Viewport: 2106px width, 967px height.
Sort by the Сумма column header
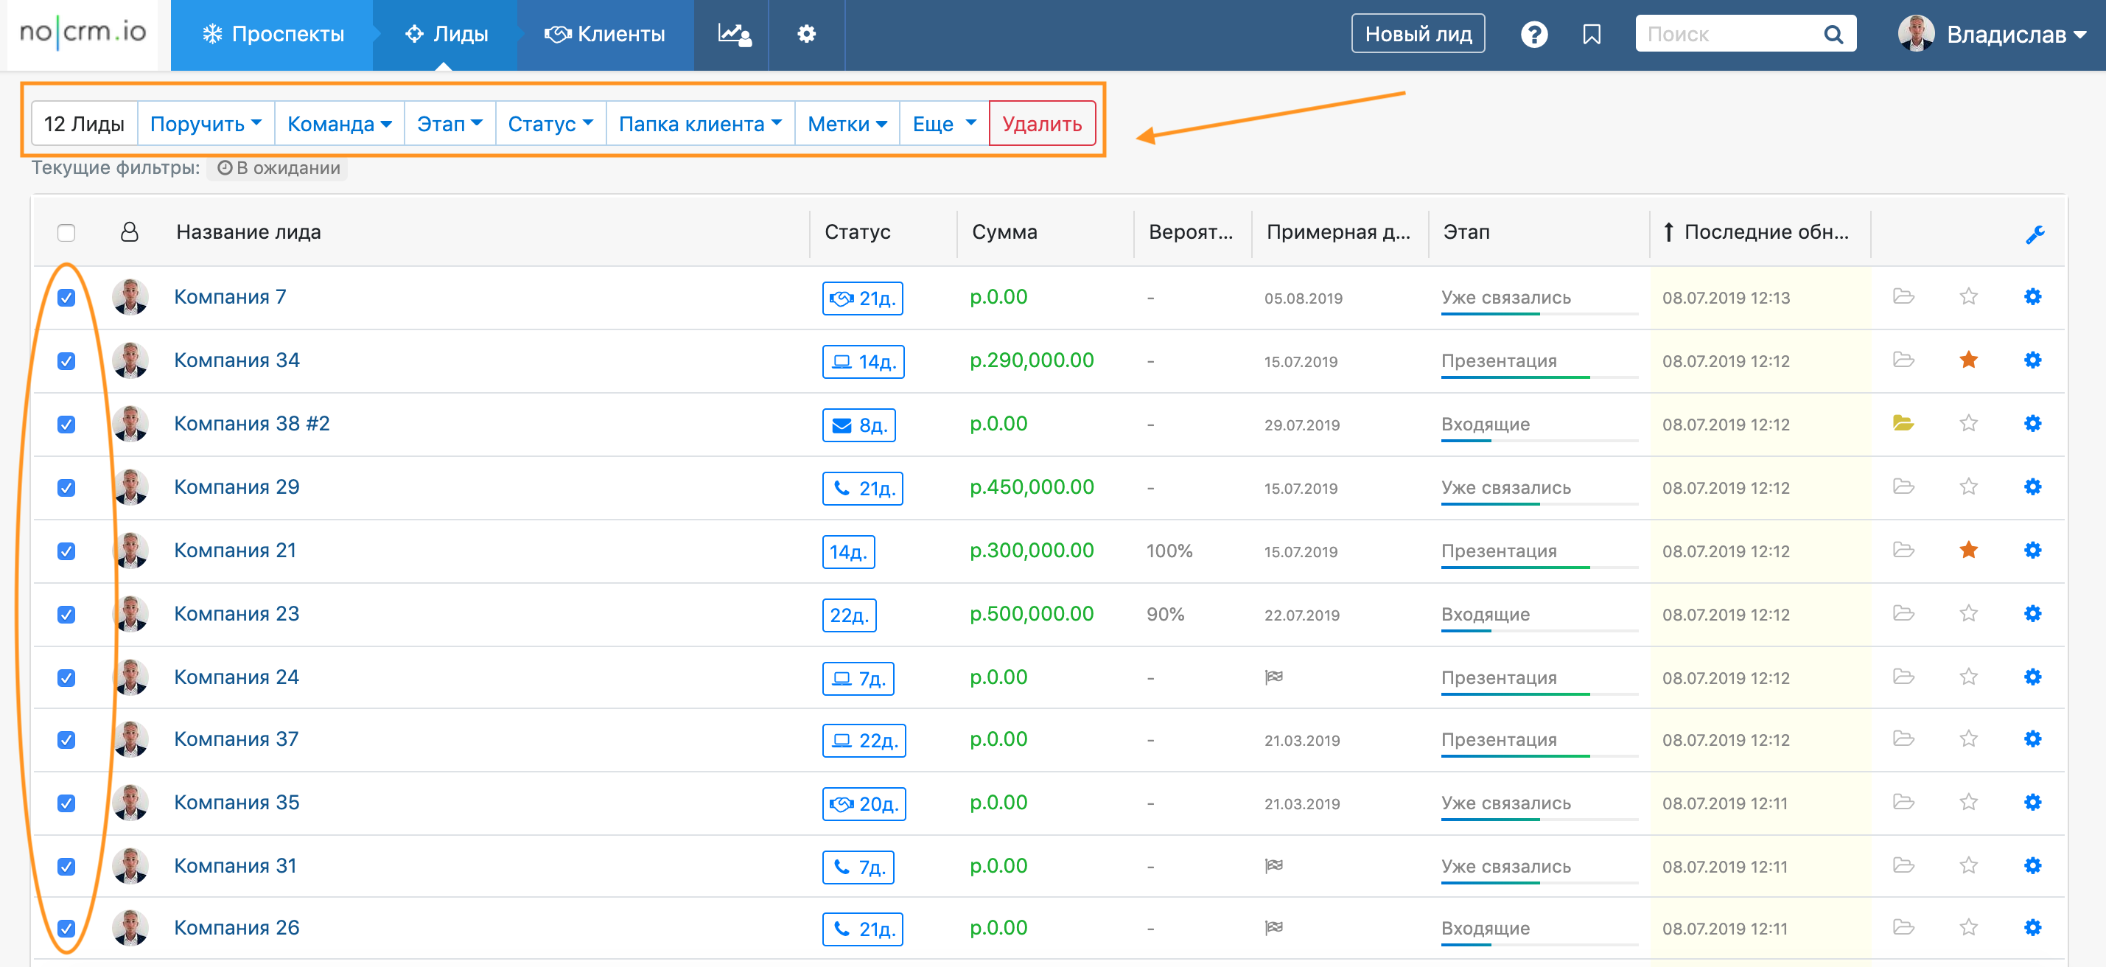(1004, 232)
